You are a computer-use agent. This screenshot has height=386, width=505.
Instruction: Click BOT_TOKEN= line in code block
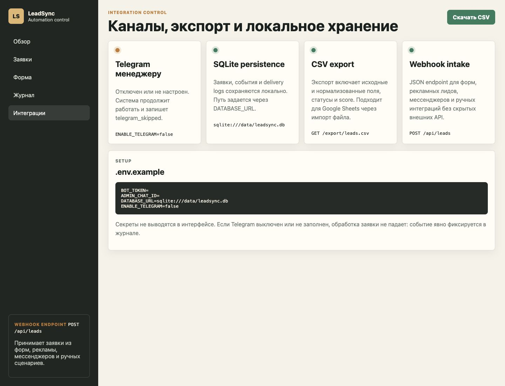pyautogui.click(x=135, y=191)
